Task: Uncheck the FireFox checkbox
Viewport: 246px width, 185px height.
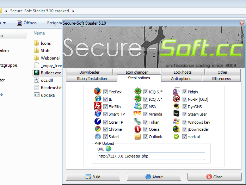Action: click(x=105, y=92)
